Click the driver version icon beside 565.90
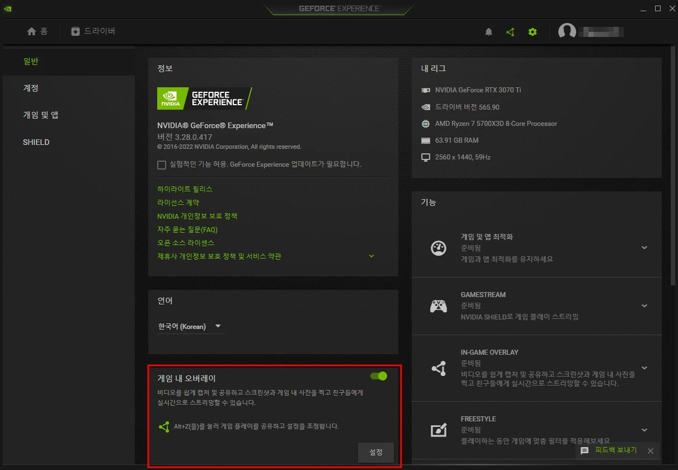 coord(426,107)
